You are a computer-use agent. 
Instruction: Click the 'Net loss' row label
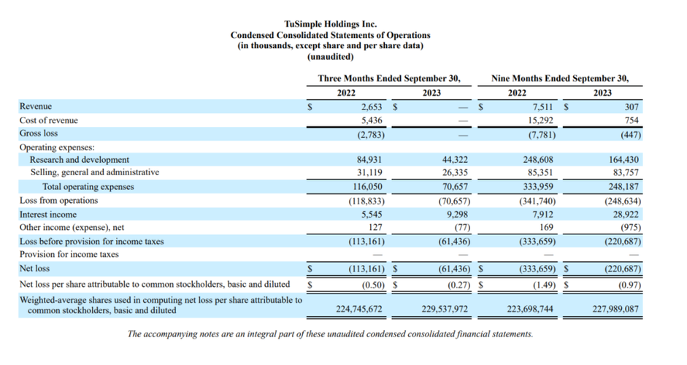tap(34, 269)
